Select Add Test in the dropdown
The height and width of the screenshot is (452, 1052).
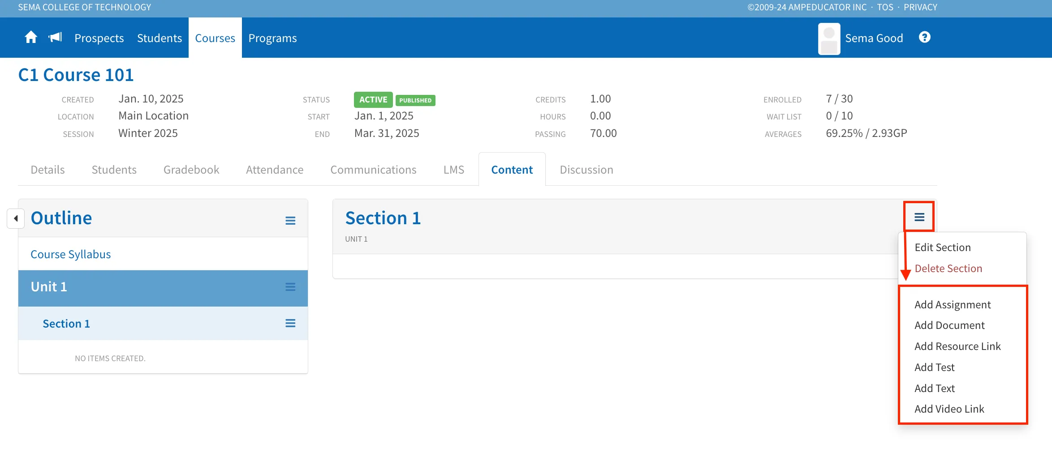[x=935, y=367]
